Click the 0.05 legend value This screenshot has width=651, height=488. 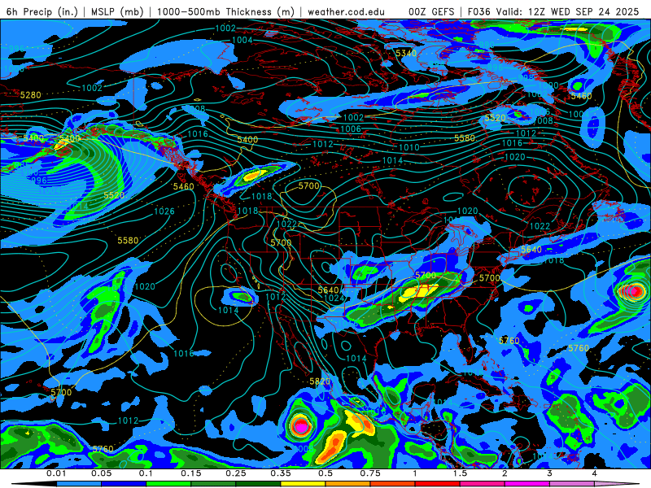click(101, 473)
